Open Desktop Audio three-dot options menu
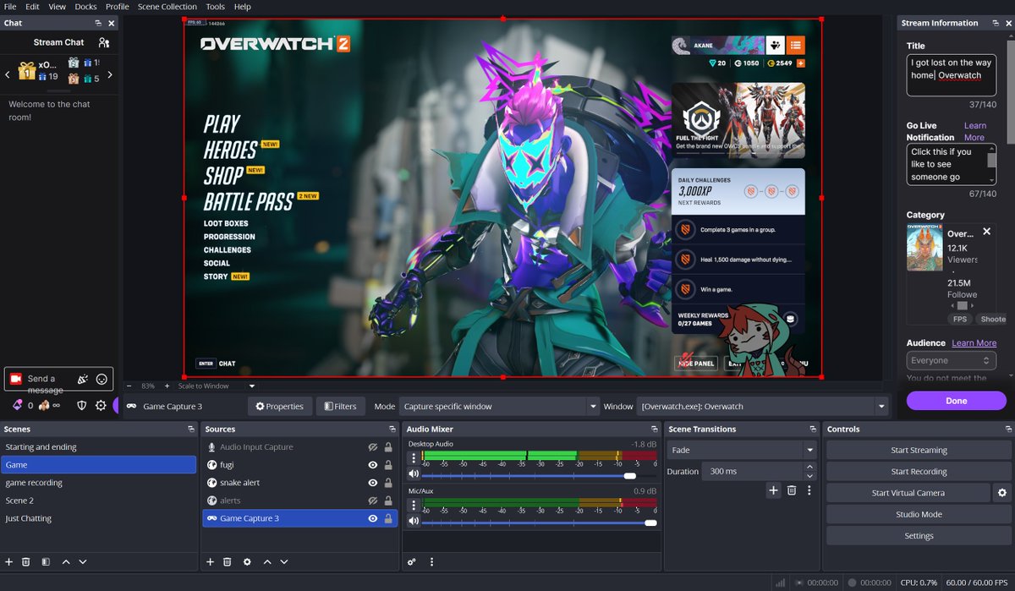Viewport: 1015px width, 591px height. click(x=414, y=458)
